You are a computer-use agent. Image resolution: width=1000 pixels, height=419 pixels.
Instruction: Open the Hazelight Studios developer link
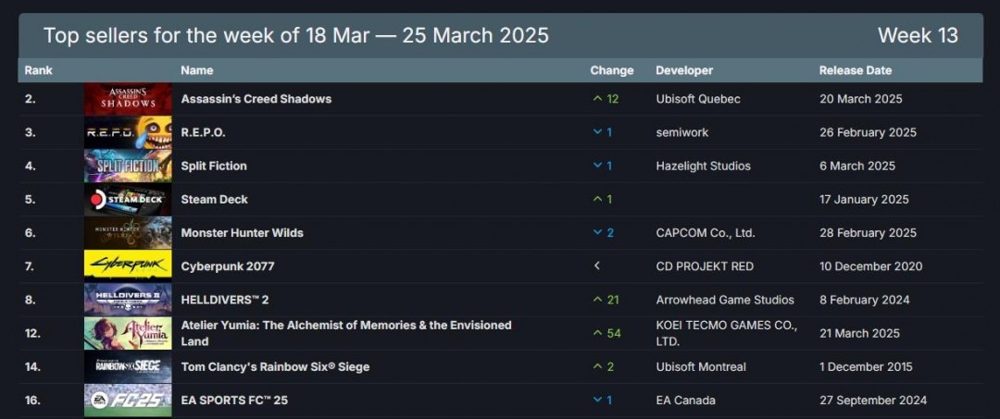703,166
